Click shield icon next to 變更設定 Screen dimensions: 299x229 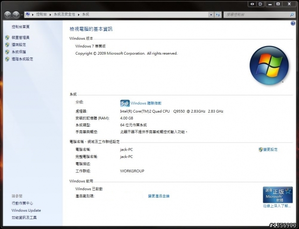point(261,150)
